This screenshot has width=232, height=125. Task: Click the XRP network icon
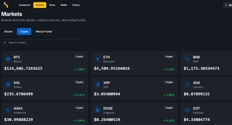click(x=98, y=85)
